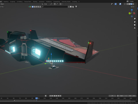Toggle the snapping magnet button
The width and height of the screenshot is (138, 104).
[x=55, y=4]
